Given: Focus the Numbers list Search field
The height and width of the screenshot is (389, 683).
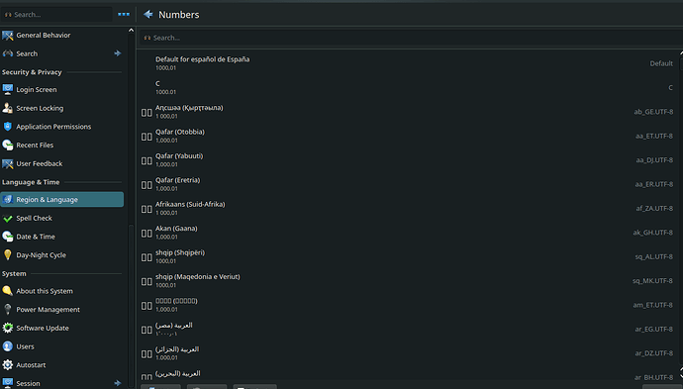Looking at the screenshot, I should point(411,38).
